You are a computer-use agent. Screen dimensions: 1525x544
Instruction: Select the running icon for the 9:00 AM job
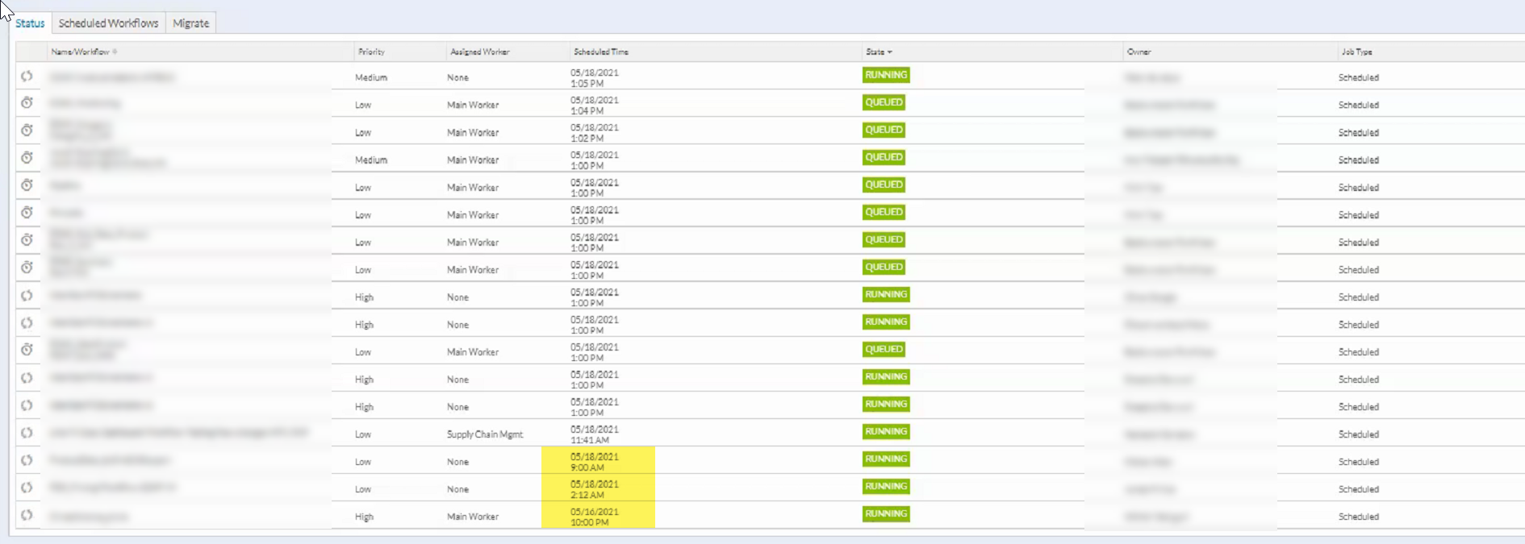pyautogui.click(x=27, y=460)
